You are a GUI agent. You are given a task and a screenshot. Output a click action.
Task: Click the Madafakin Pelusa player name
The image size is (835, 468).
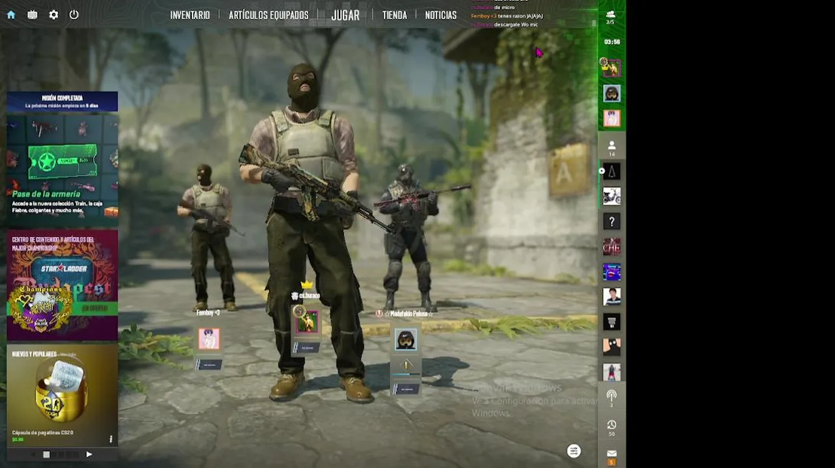(x=408, y=313)
